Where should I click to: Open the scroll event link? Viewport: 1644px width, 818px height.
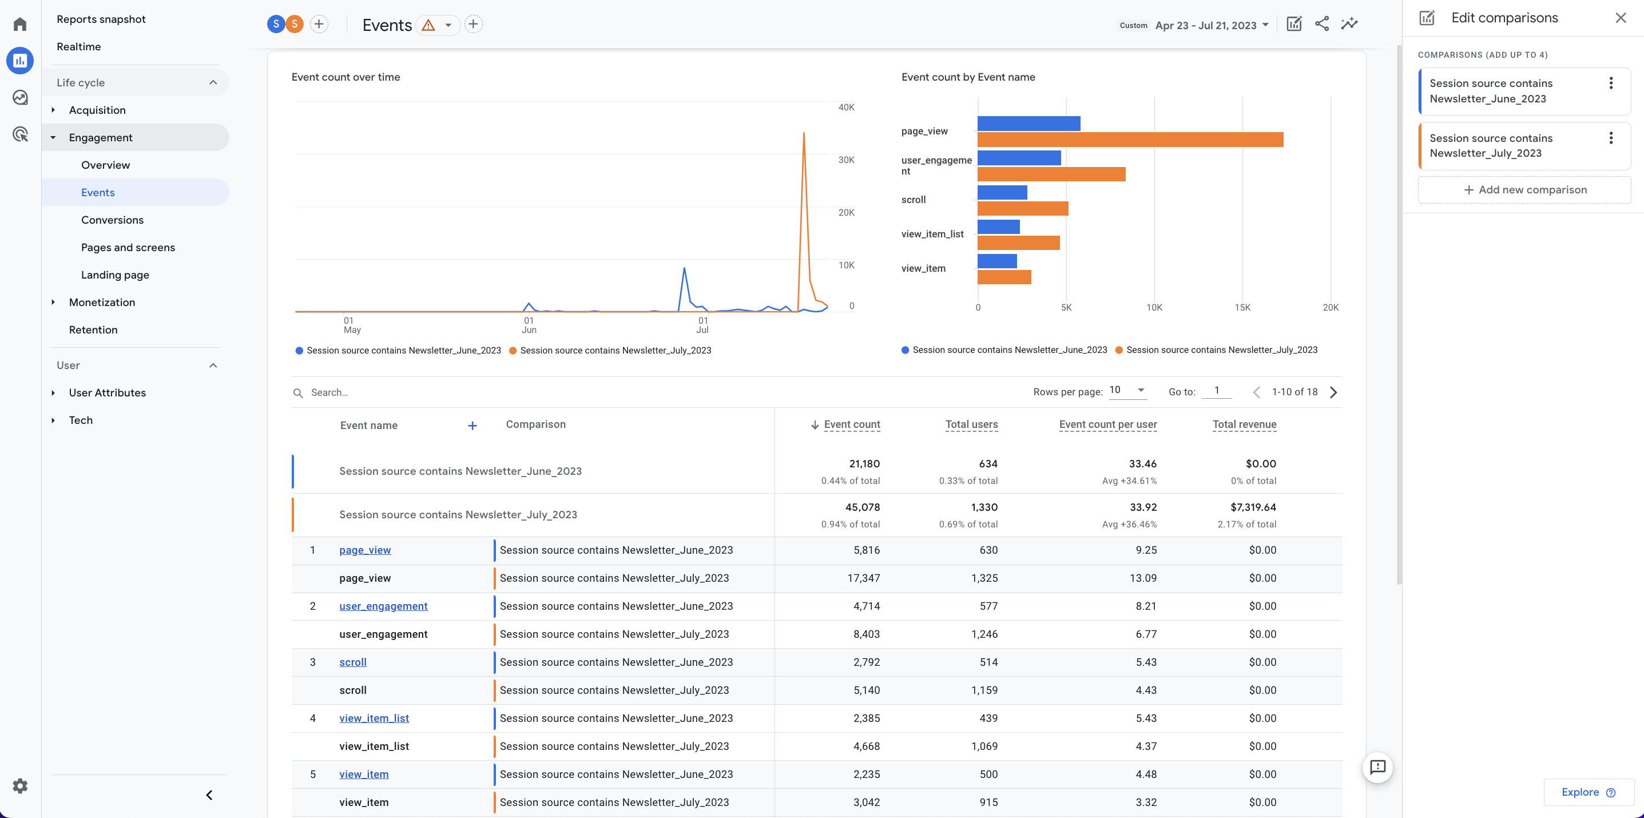[353, 662]
